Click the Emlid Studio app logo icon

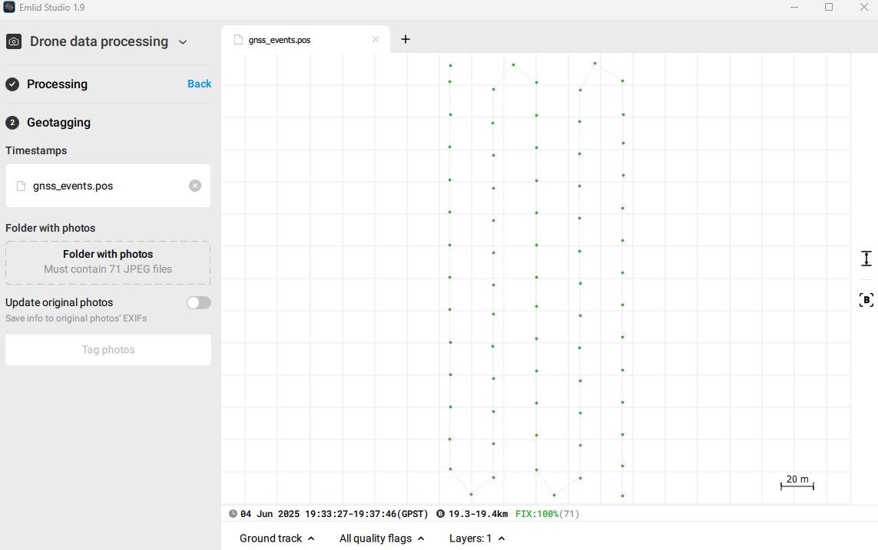[9, 8]
